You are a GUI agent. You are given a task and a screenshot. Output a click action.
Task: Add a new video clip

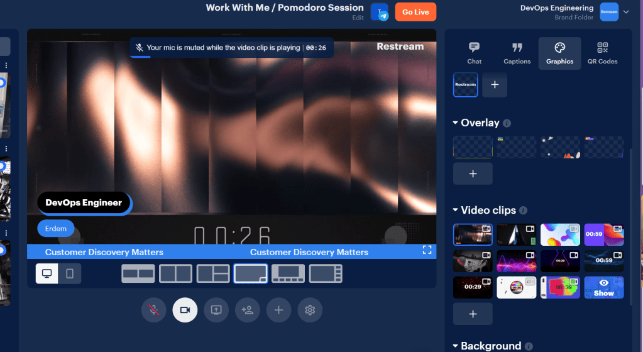point(473,314)
